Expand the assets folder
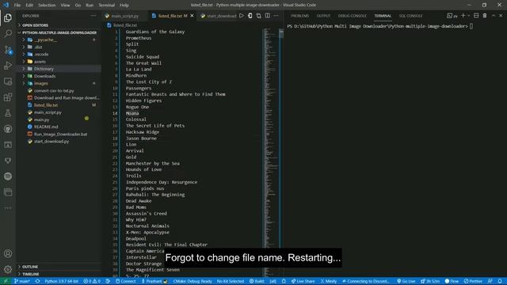Image resolution: width=507 pixels, height=285 pixels. 40,62
